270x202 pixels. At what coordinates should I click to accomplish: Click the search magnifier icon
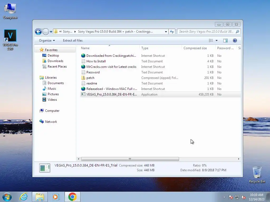[238, 32]
